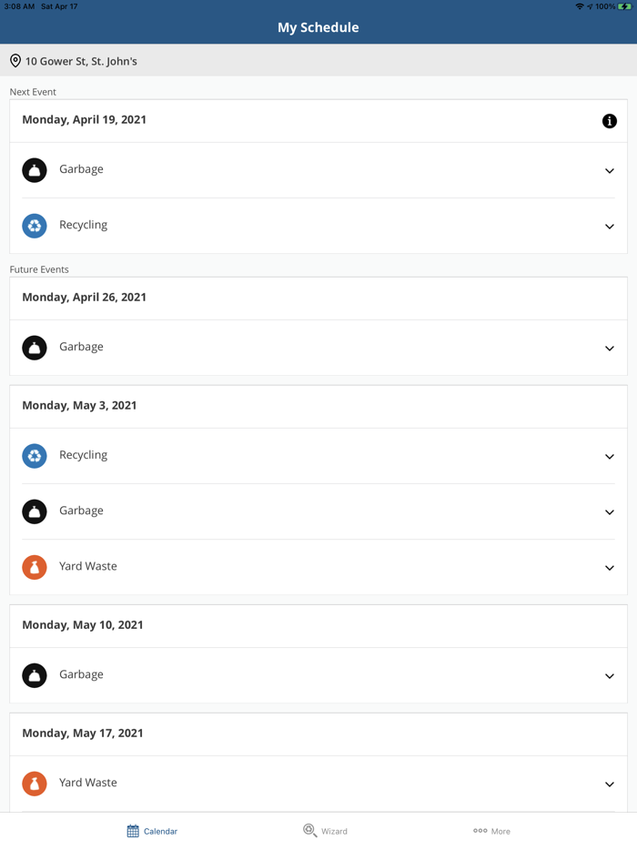
Task: Tap orange Yard Waste icon under May 3
Action: [35, 567]
